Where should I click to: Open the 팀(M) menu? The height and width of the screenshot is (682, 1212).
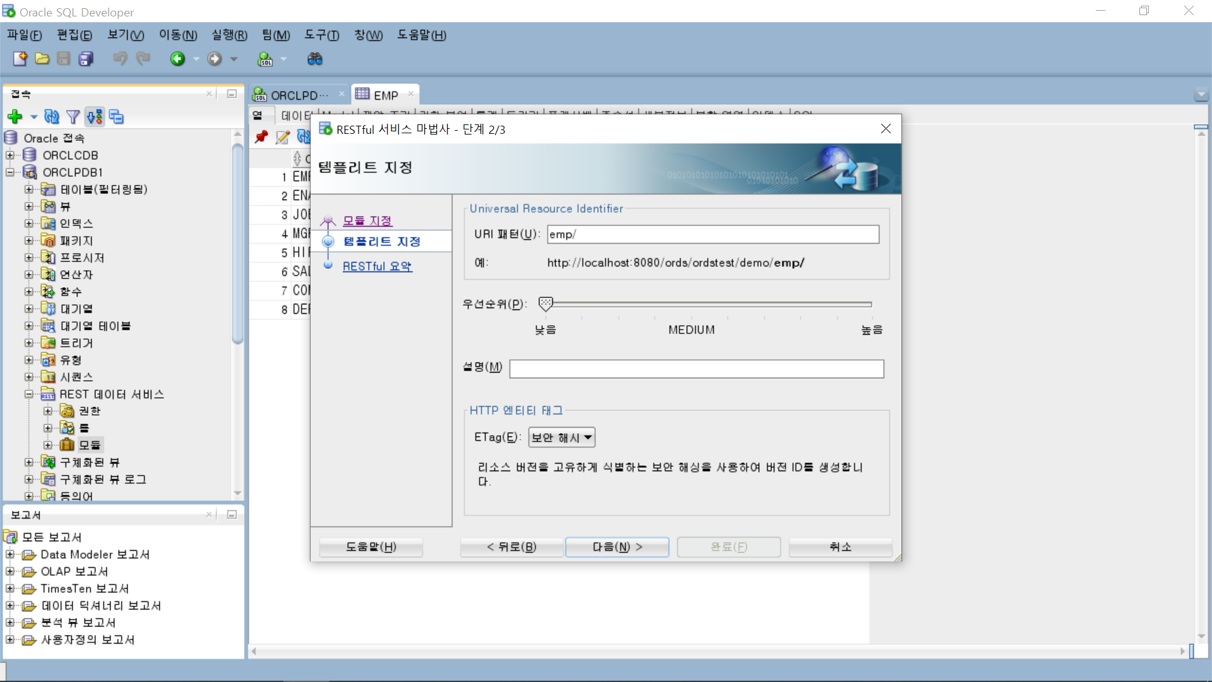pos(276,35)
